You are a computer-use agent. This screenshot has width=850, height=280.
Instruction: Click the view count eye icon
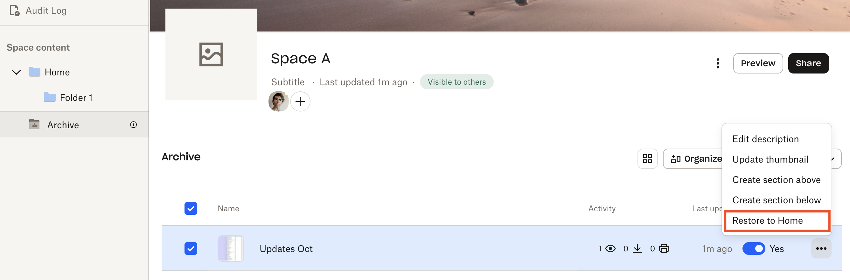[611, 248]
